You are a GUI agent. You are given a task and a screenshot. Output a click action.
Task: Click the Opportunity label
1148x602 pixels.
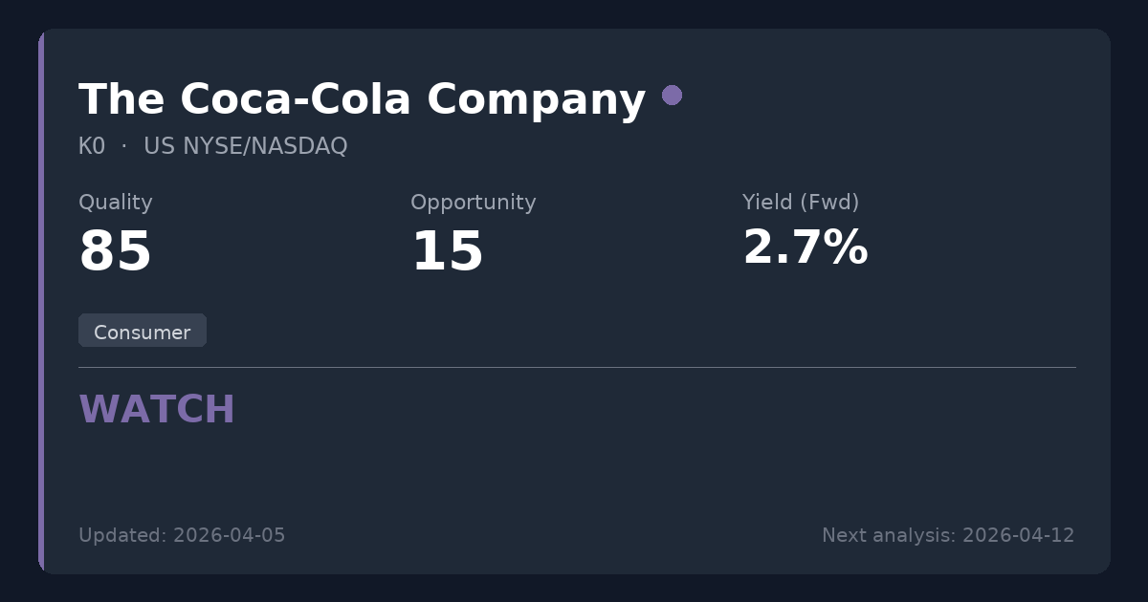coord(473,203)
